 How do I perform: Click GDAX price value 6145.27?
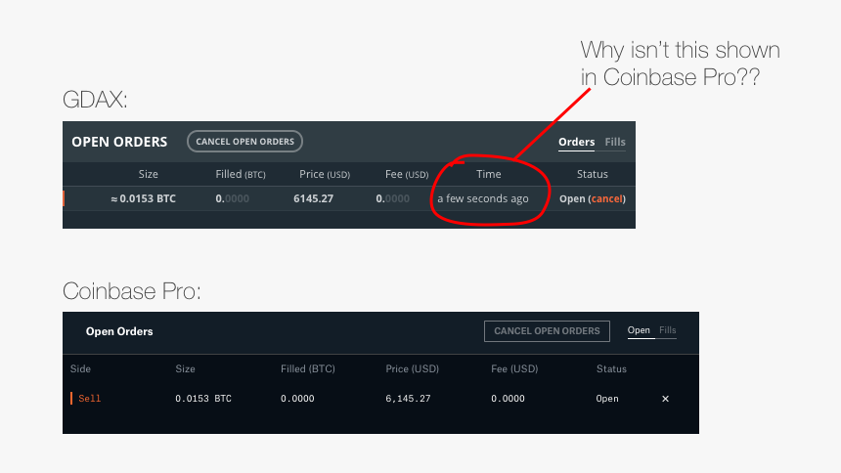[313, 199]
